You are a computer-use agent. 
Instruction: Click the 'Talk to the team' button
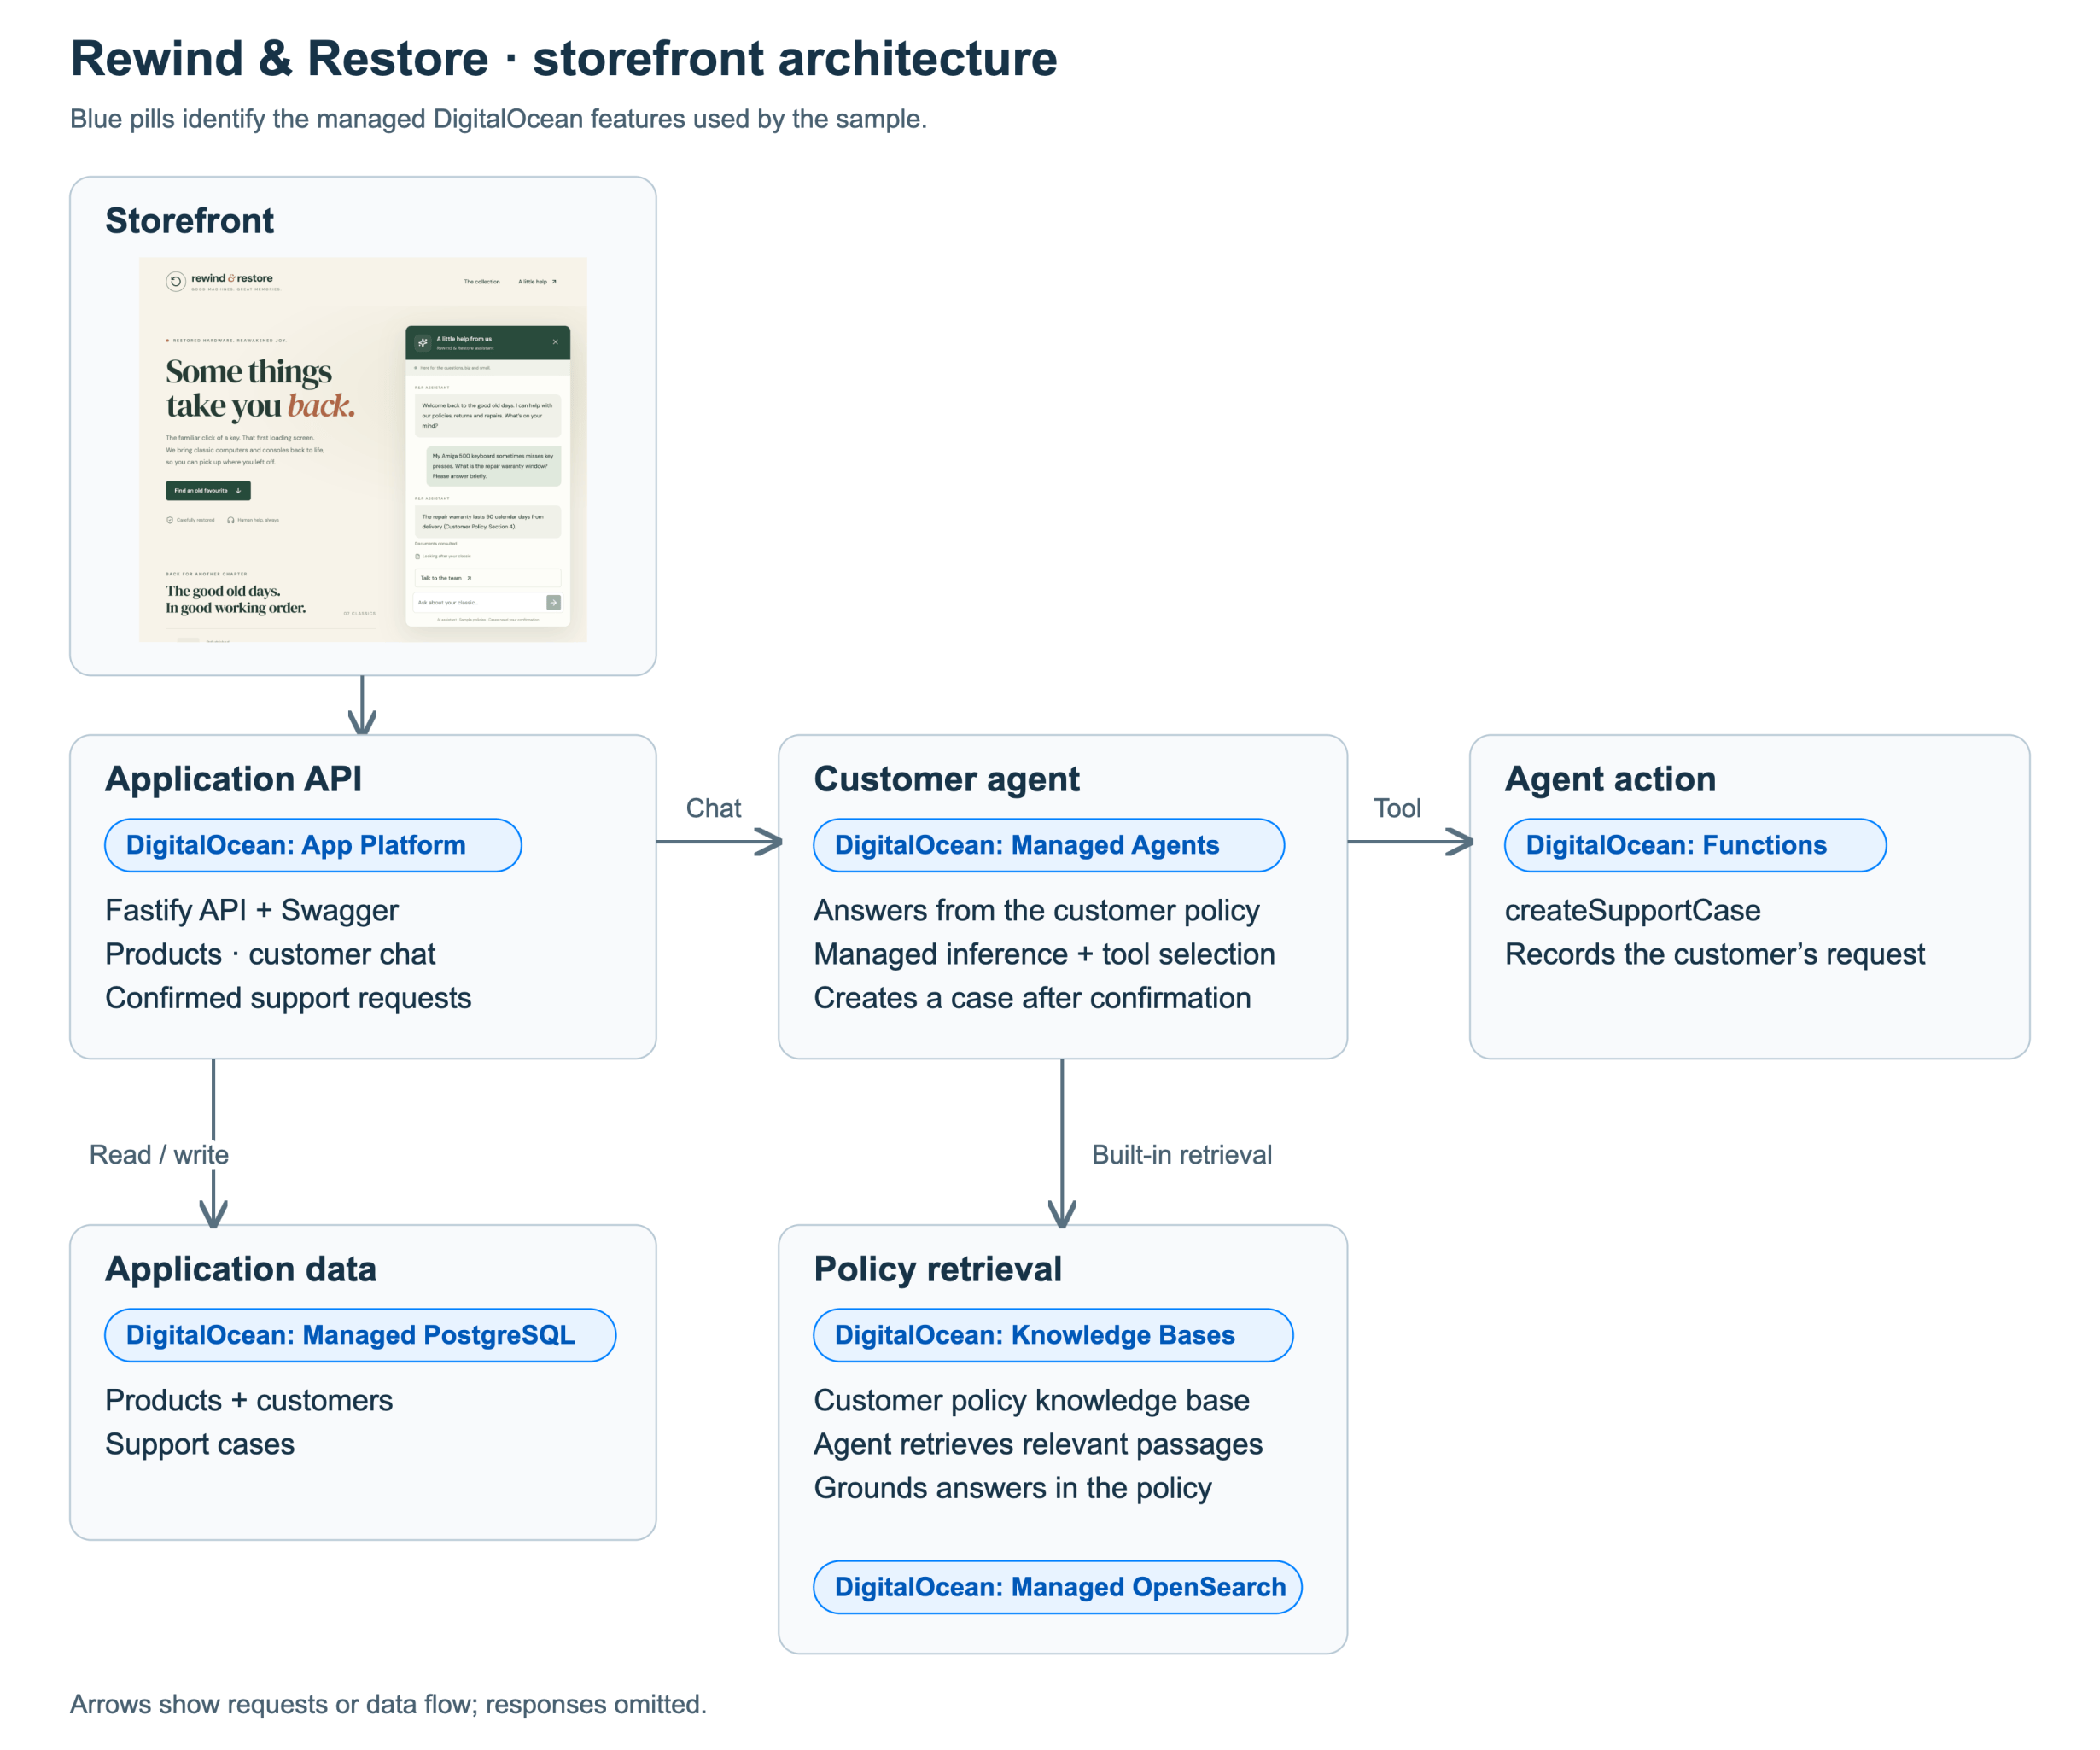487,578
